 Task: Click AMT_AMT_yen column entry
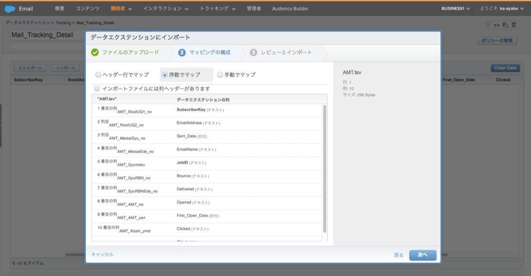[131, 218]
